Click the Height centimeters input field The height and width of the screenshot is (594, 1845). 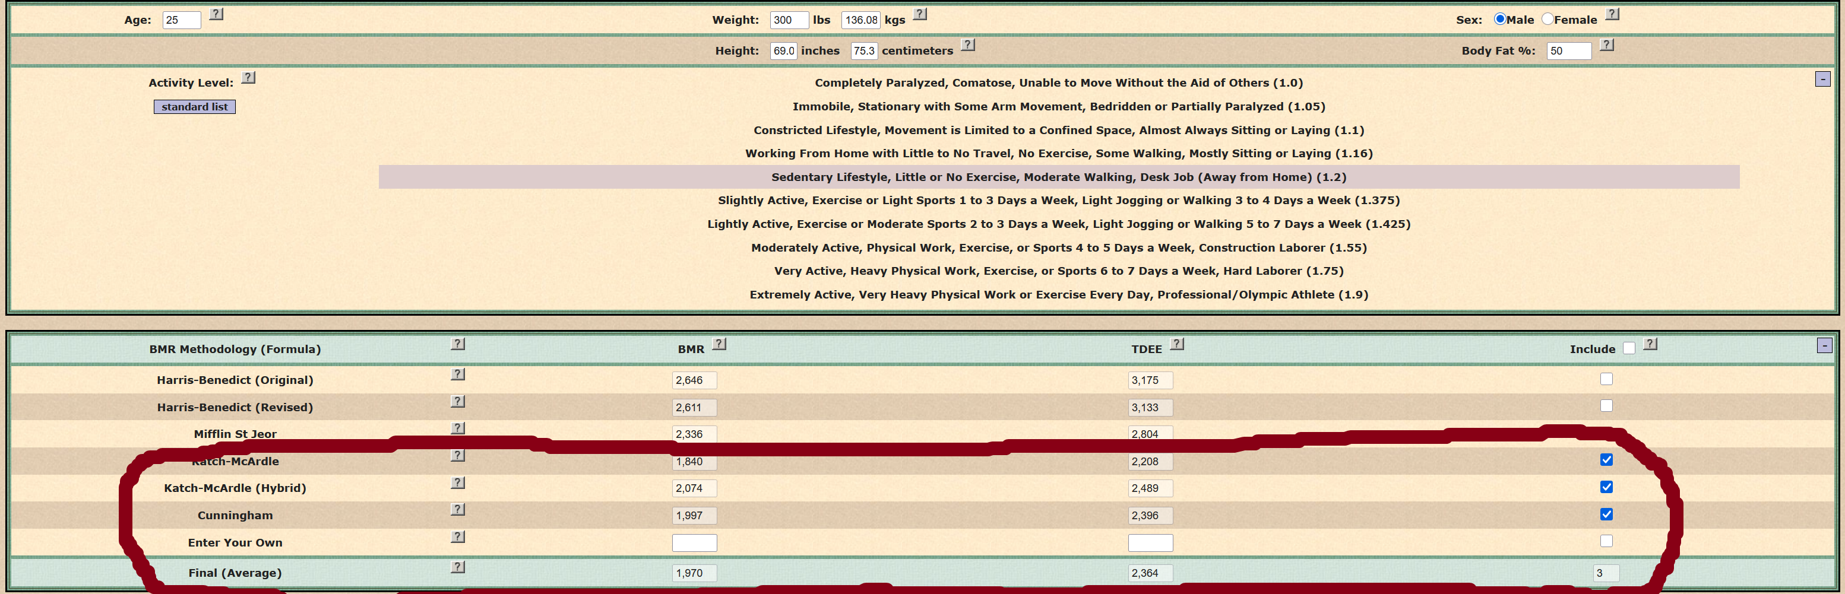click(864, 51)
